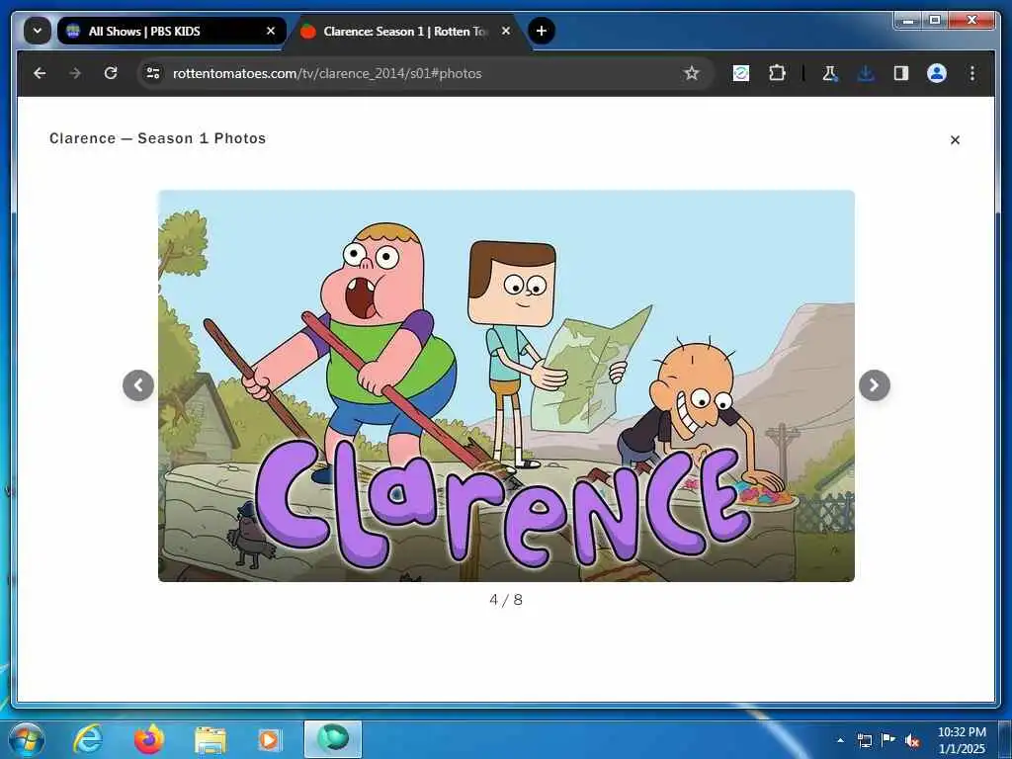Reload the Rotten Tomatoes page
Viewport: 1012px width, 759px height.
tap(111, 73)
